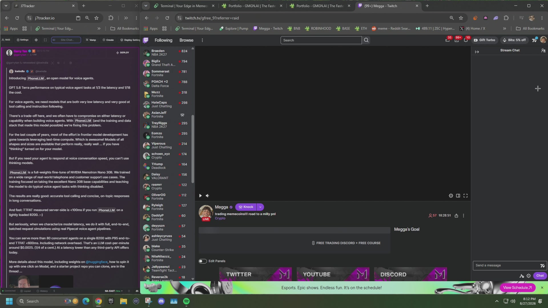Screen dimensions: 548x308
Task: Open the NA-EAST server region dropdown
Action: 114,291
